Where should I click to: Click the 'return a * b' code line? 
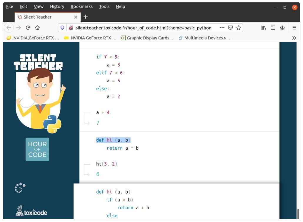click(x=123, y=148)
